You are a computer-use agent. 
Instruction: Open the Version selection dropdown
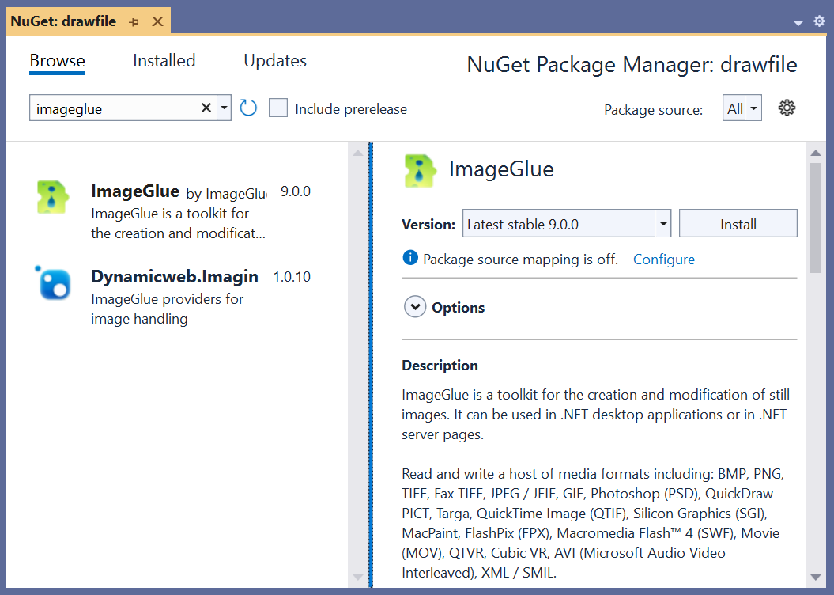point(662,224)
